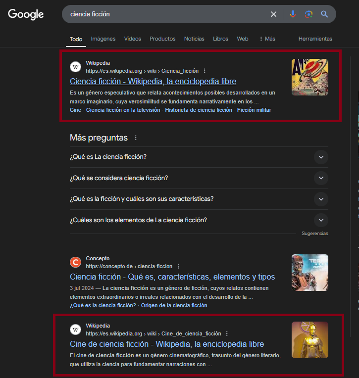359x378 pixels.
Task: Open the Web tab
Action: (243, 39)
